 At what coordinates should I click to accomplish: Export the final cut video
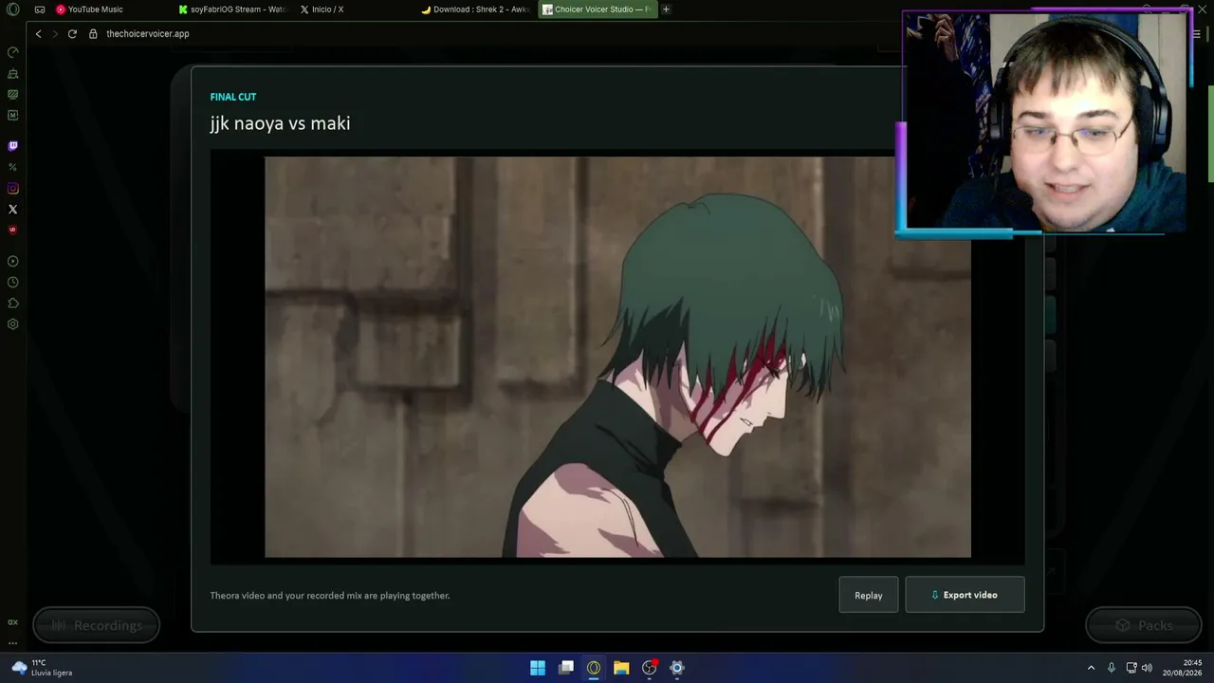pos(965,595)
